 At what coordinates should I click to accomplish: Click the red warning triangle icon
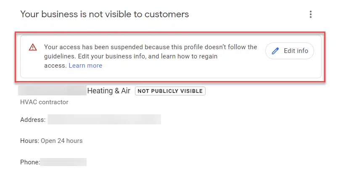(x=33, y=47)
